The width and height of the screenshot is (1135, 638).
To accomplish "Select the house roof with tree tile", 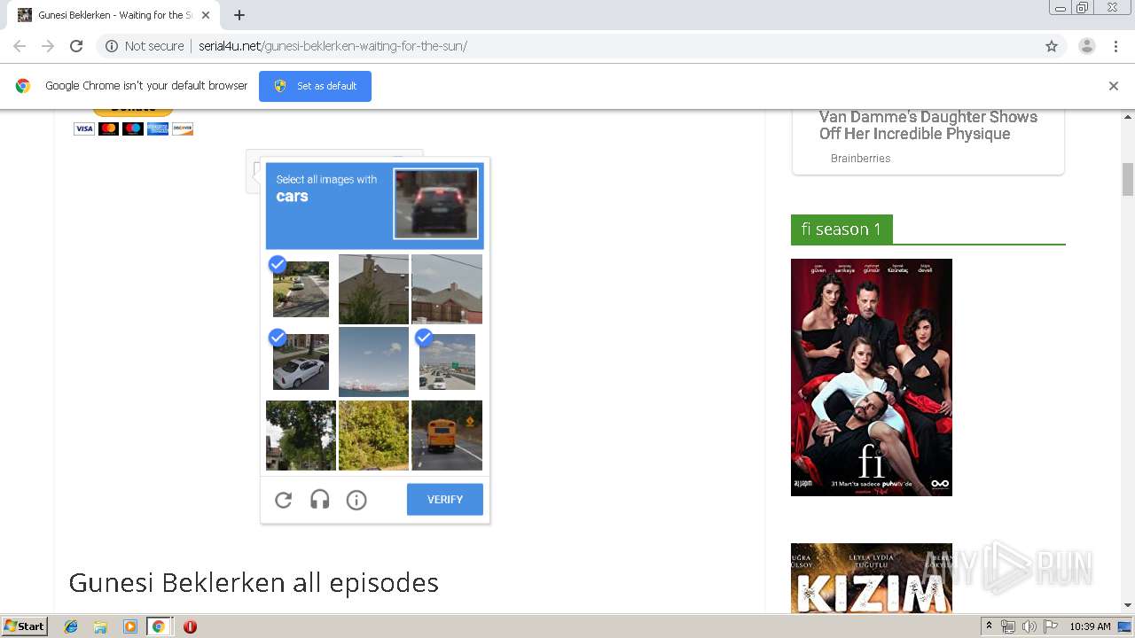I will (x=373, y=289).
